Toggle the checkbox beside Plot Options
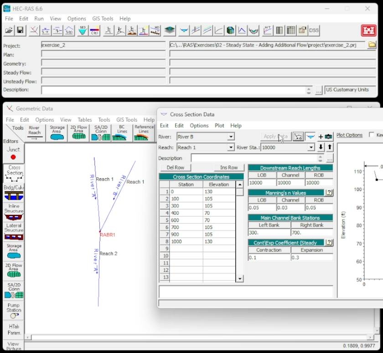Viewport: 383px width, 353px height. point(371,135)
